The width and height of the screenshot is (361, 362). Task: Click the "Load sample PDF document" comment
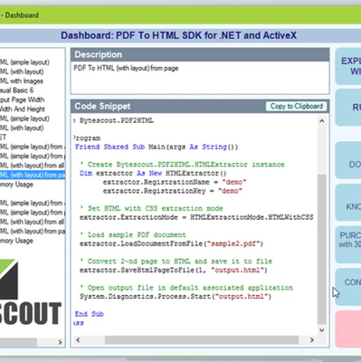click(x=133, y=234)
